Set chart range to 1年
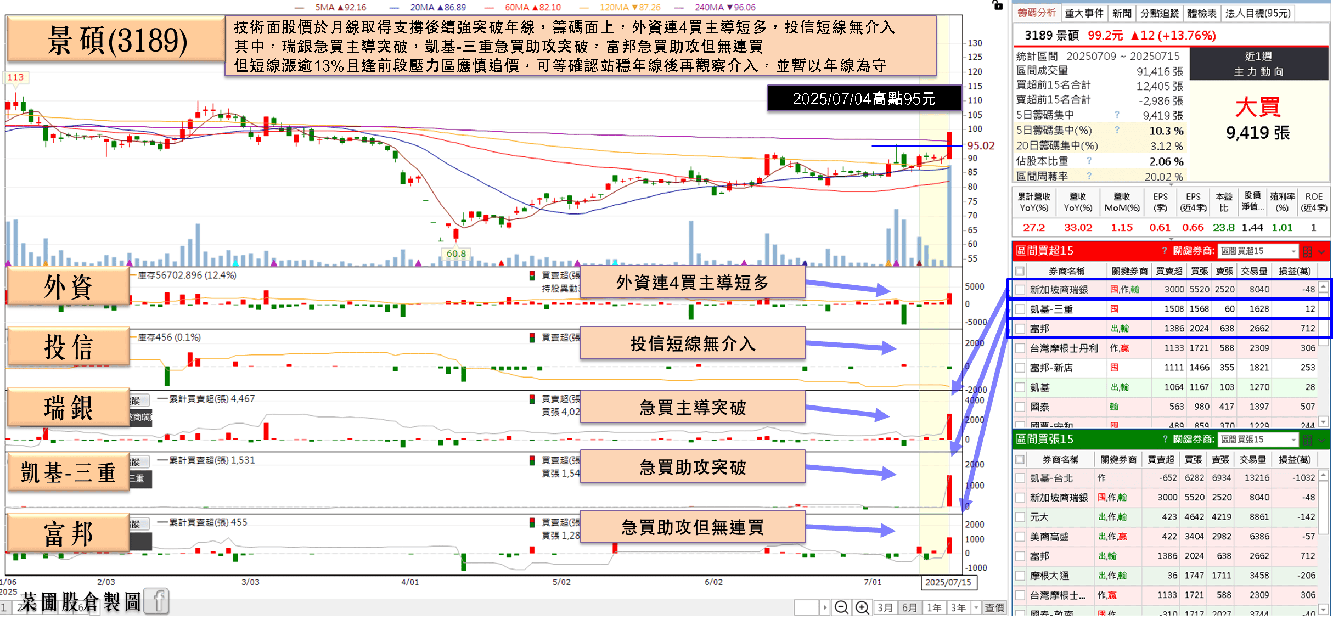Viewport: 1333px width, 631px height. 934,607
